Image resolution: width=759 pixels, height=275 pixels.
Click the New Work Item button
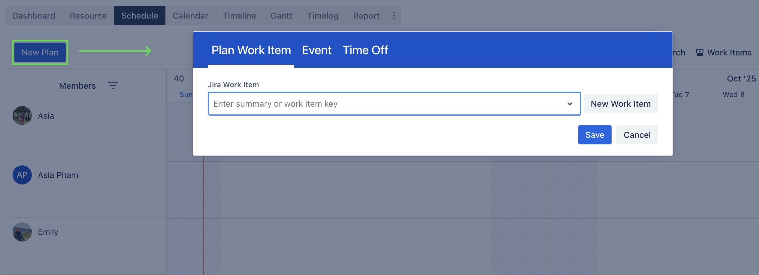click(621, 104)
